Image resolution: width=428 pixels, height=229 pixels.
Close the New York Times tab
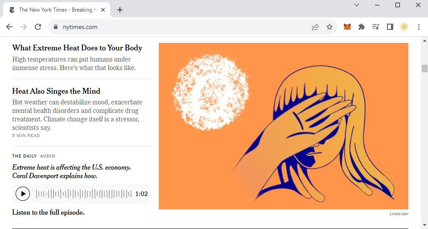pyautogui.click(x=103, y=10)
